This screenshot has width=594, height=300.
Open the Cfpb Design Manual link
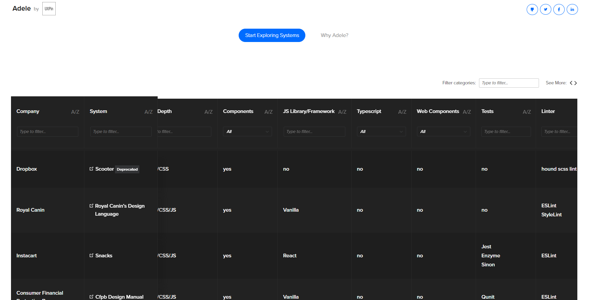[x=119, y=297]
